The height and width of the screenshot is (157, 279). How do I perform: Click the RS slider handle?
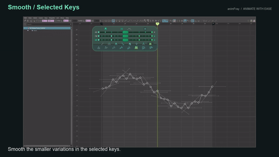[126, 32]
